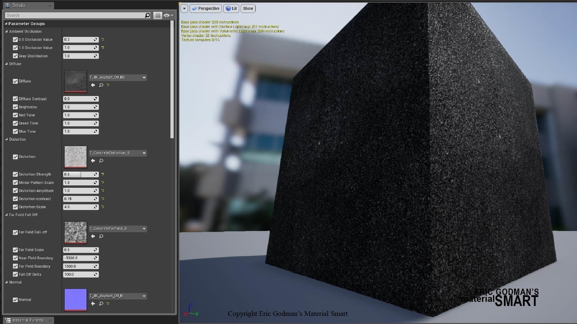The image size is (577, 324).
Task: Click the Diffuse asphalt texture thumbnail
Action: pos(75,81)
